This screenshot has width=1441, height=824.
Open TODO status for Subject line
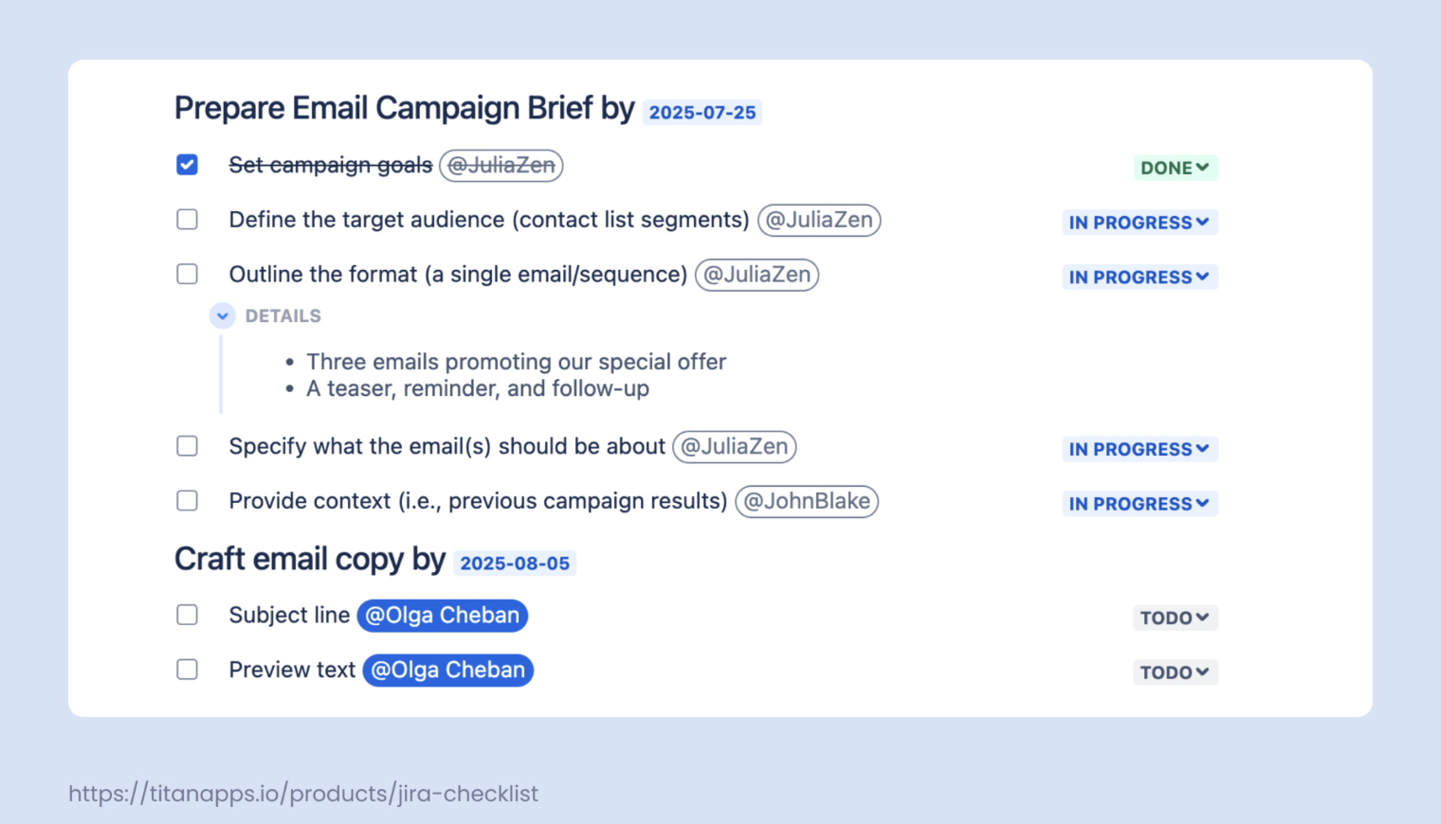1175,618
